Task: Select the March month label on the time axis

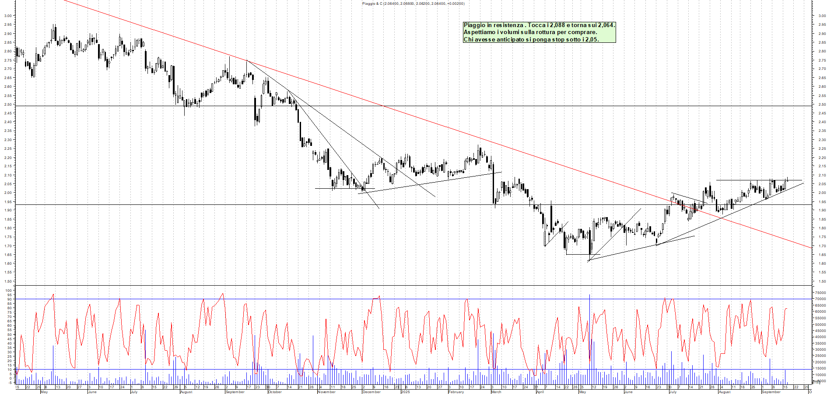Action: [496, 392]
